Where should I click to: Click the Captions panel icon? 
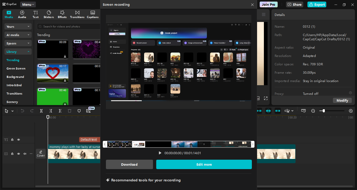point(92,14)
